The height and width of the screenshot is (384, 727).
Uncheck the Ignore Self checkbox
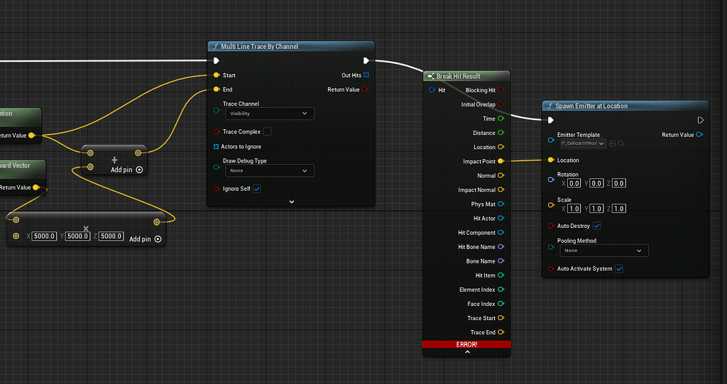coord(257,189)
